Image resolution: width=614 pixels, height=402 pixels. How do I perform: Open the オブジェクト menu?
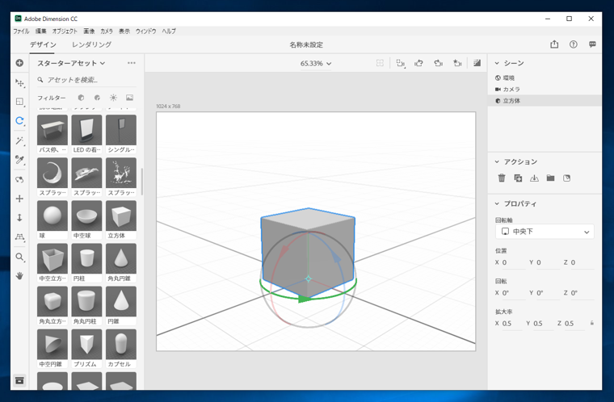(65, 31)
